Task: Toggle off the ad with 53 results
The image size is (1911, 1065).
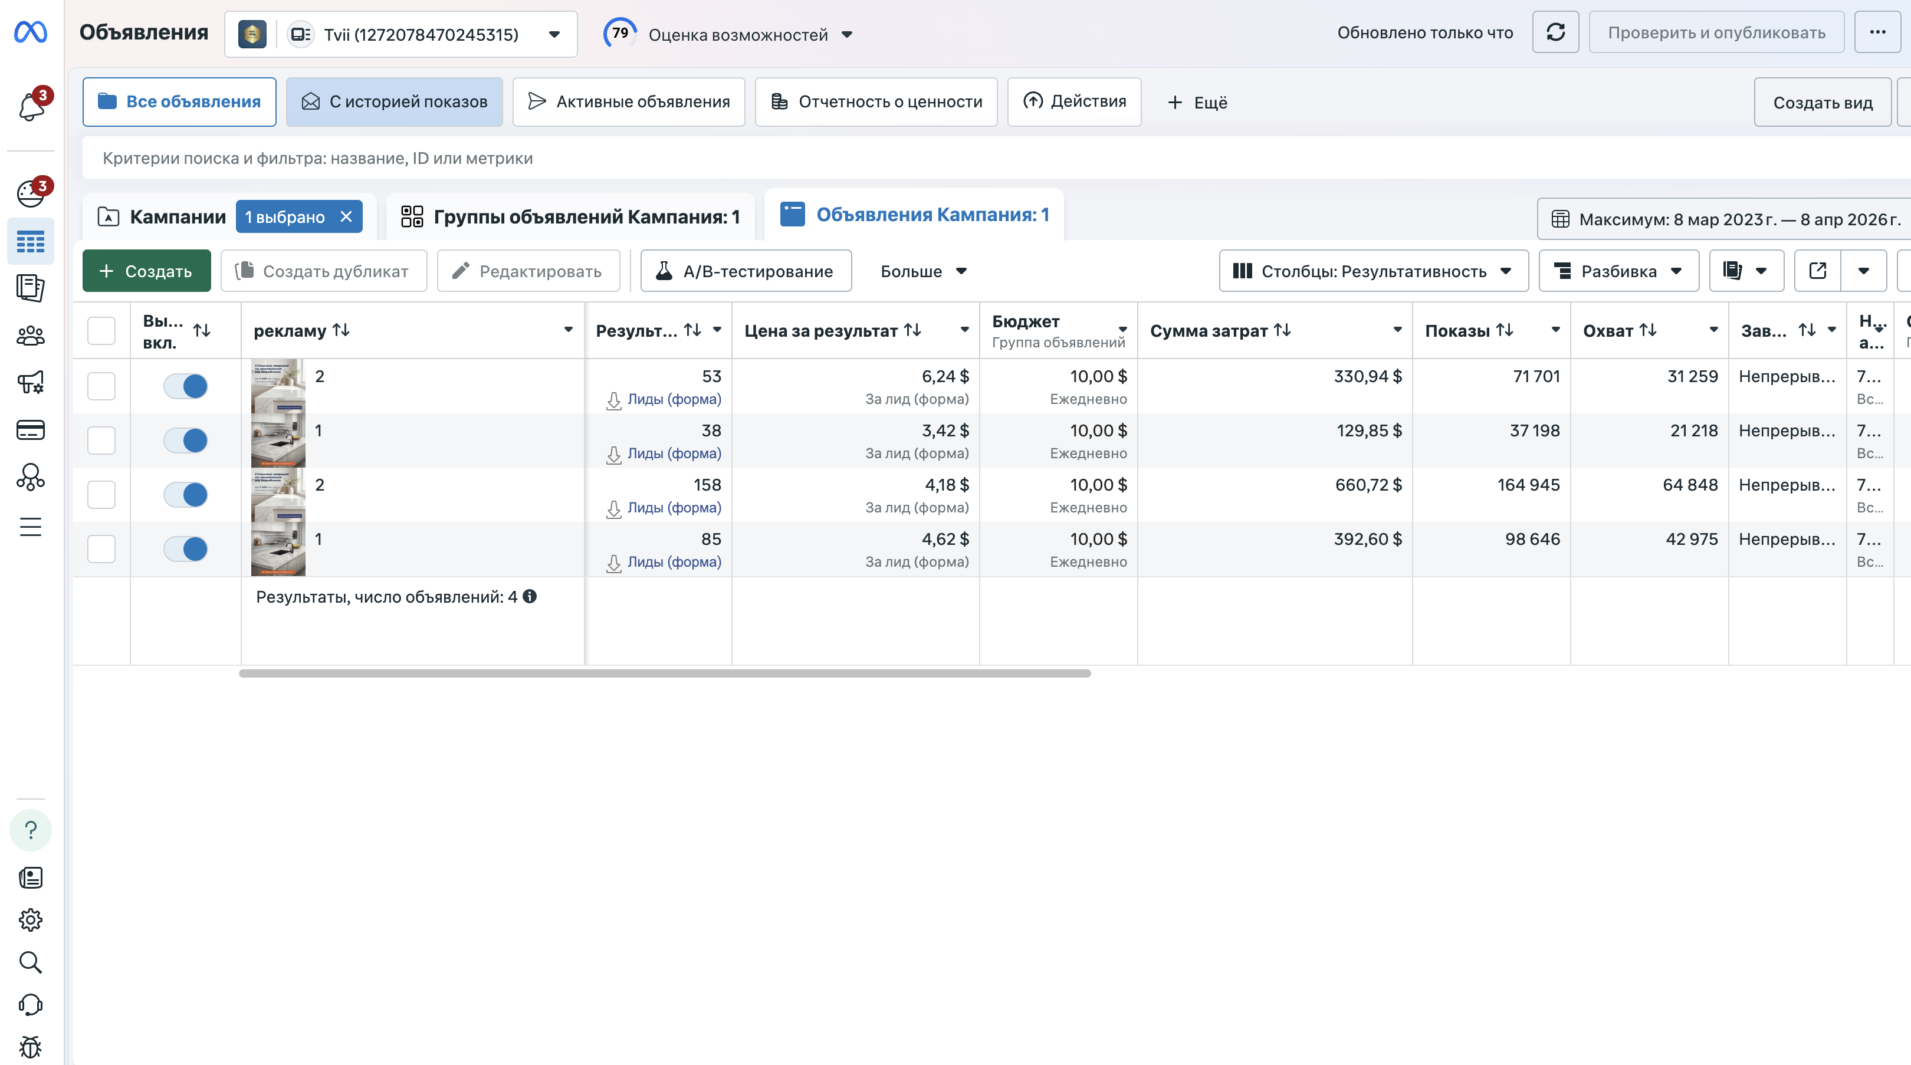Action: [x=185, y=386]
